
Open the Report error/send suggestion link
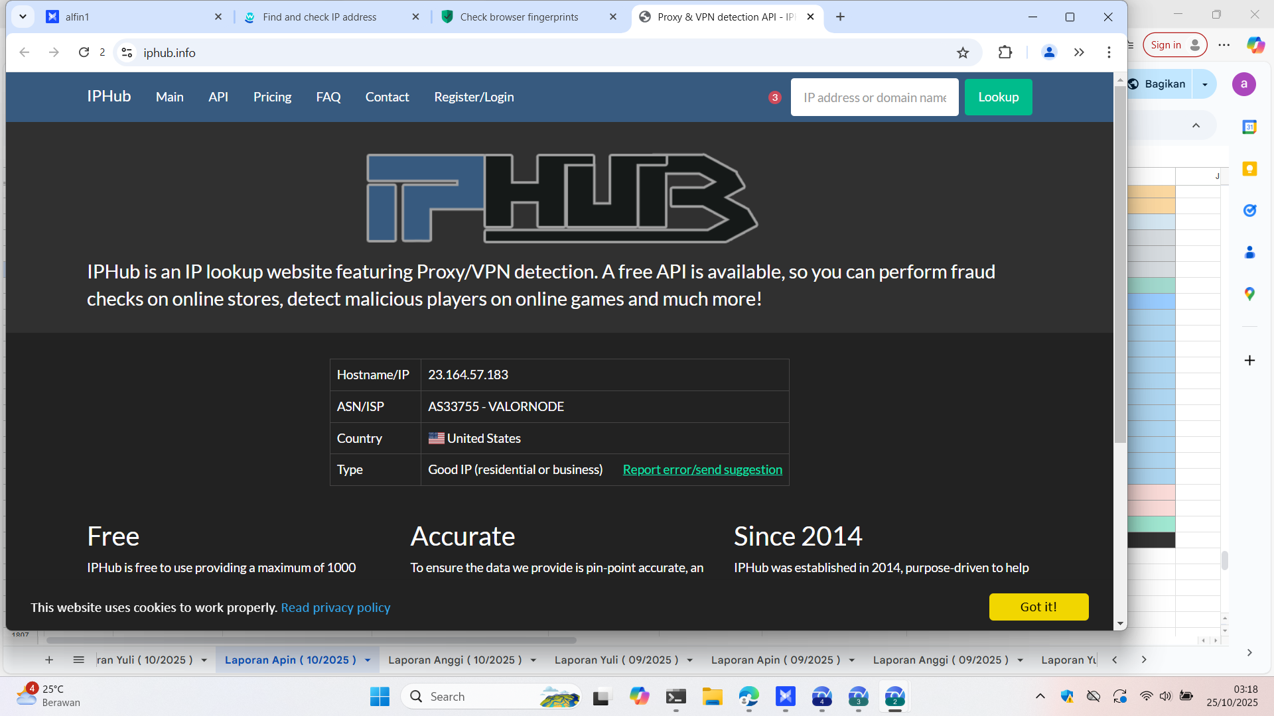702,469
